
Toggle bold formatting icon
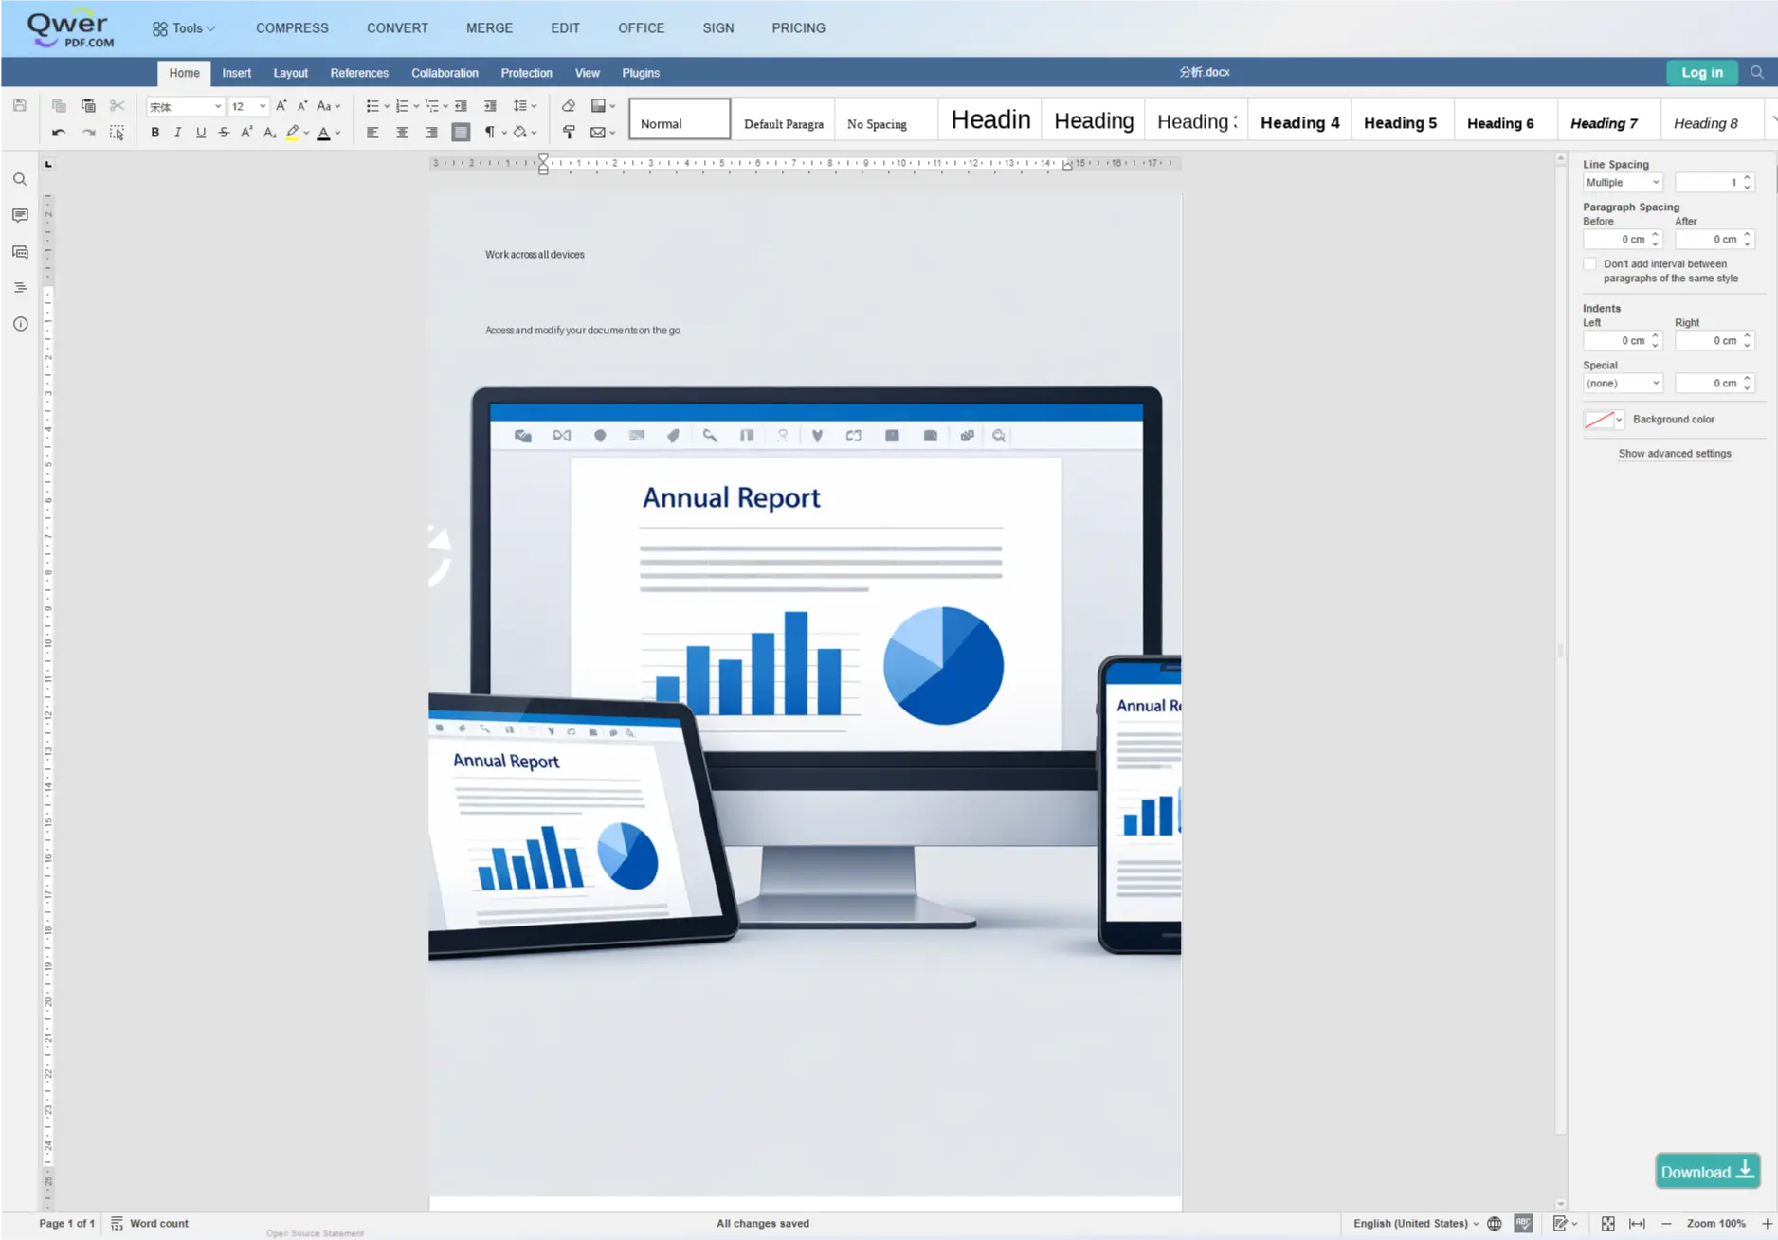pyautogui.click(x=155, y=134)
